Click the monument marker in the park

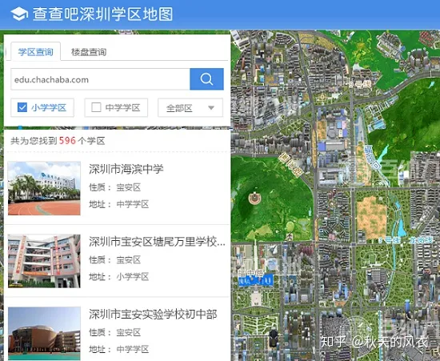[x=254, y=199]
